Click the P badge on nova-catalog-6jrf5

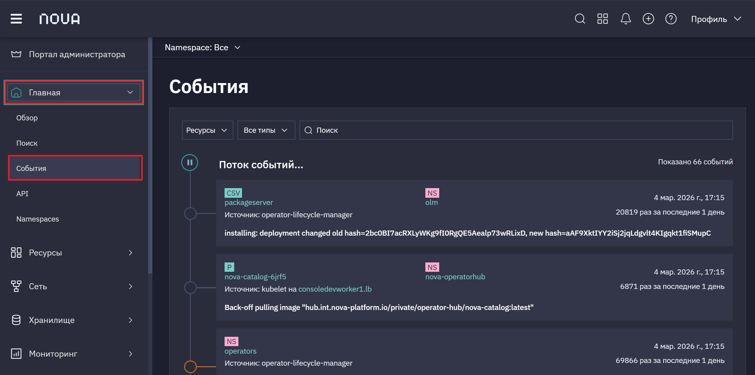(229, 267)
